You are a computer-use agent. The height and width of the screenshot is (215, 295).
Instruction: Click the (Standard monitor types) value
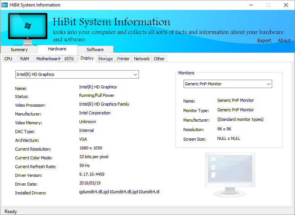pos(240,119)
